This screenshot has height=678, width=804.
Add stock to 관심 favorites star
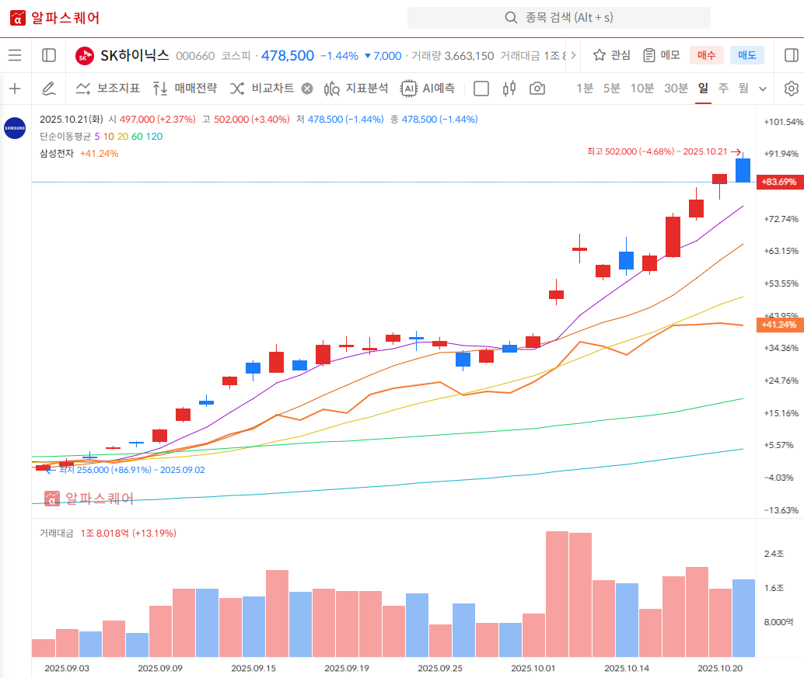[x=611, y=55]
